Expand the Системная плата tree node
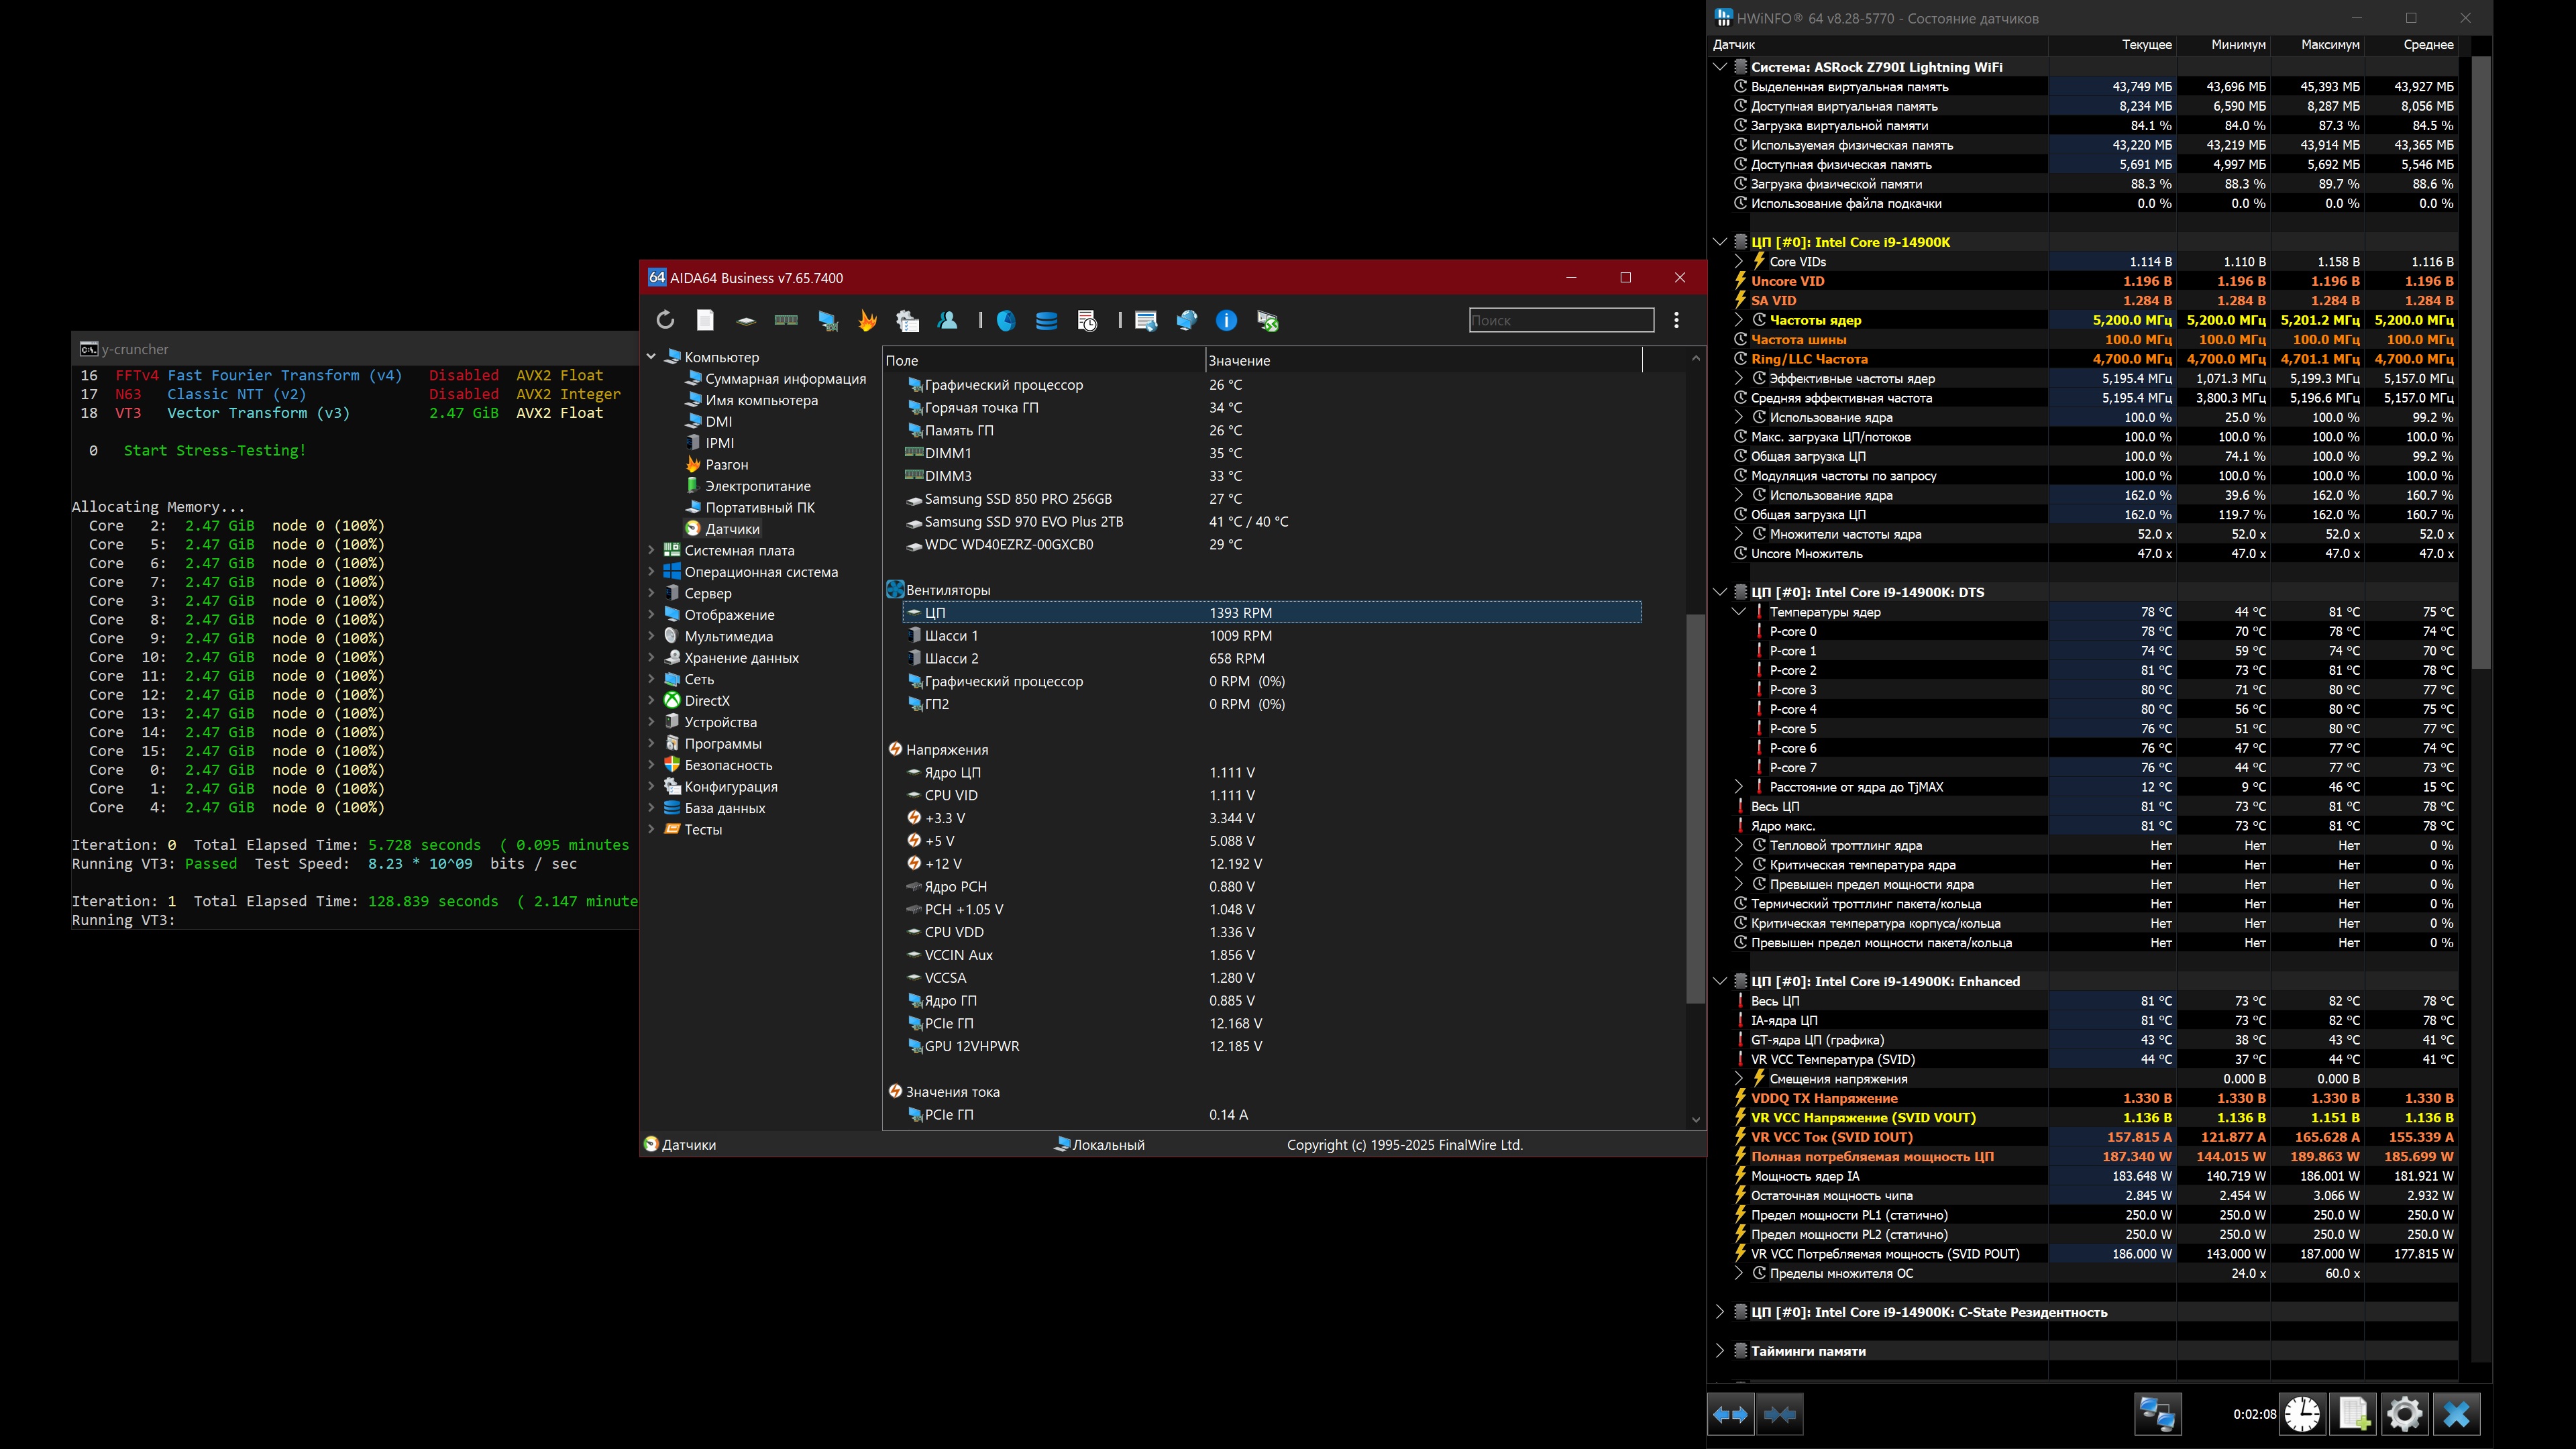Image resolution: width=2576 pixels, height=1449 pixels. pyautogui.click(x=651, y=550)
